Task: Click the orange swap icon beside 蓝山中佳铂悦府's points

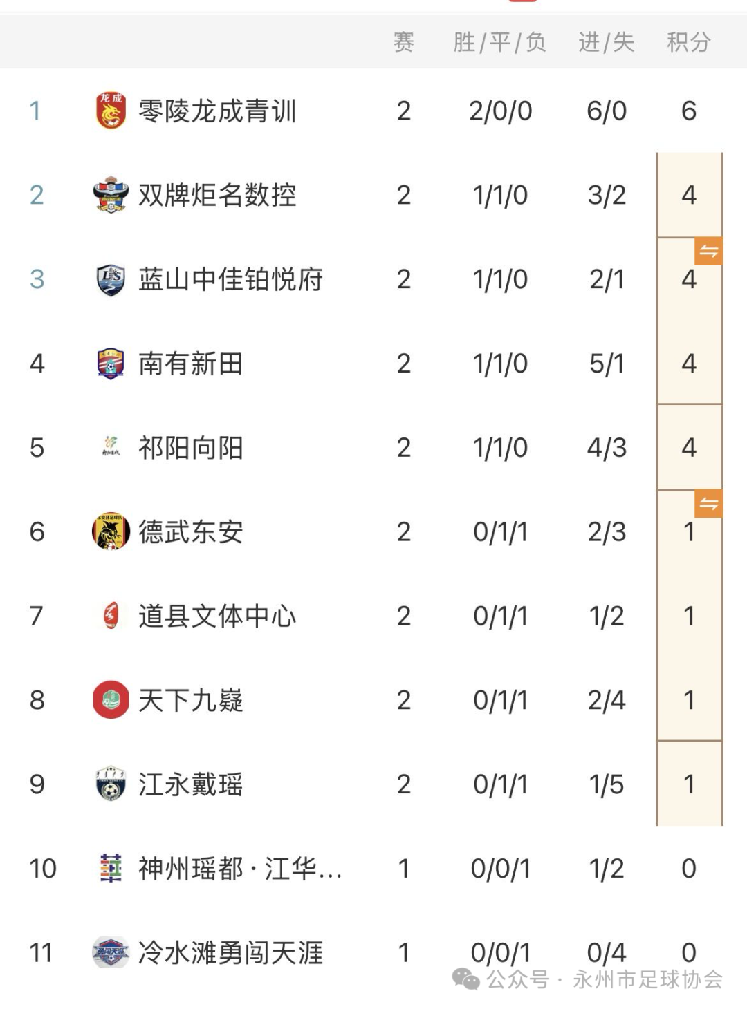Action: 708,251
